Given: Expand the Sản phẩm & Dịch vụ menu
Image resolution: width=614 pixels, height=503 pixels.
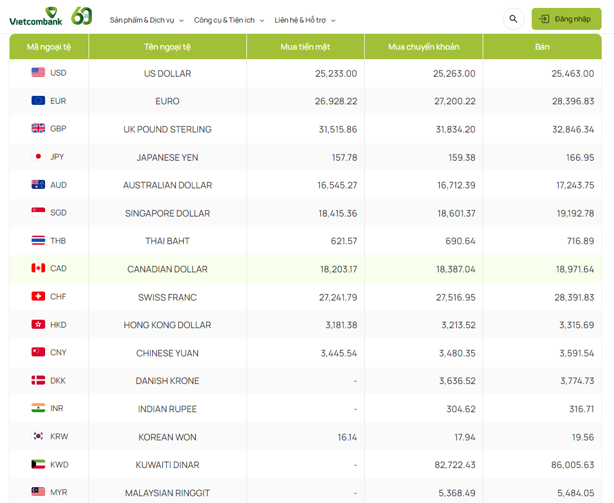Looking at the screenshot, I should pos(147,20).
